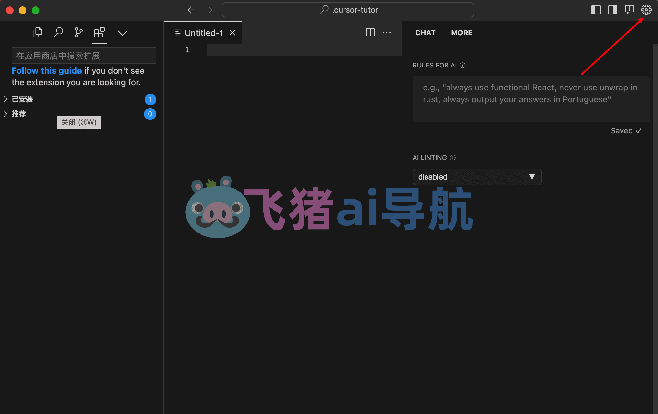Click the Rules for AI info icon
658x414 pixels.
[463, 65]
